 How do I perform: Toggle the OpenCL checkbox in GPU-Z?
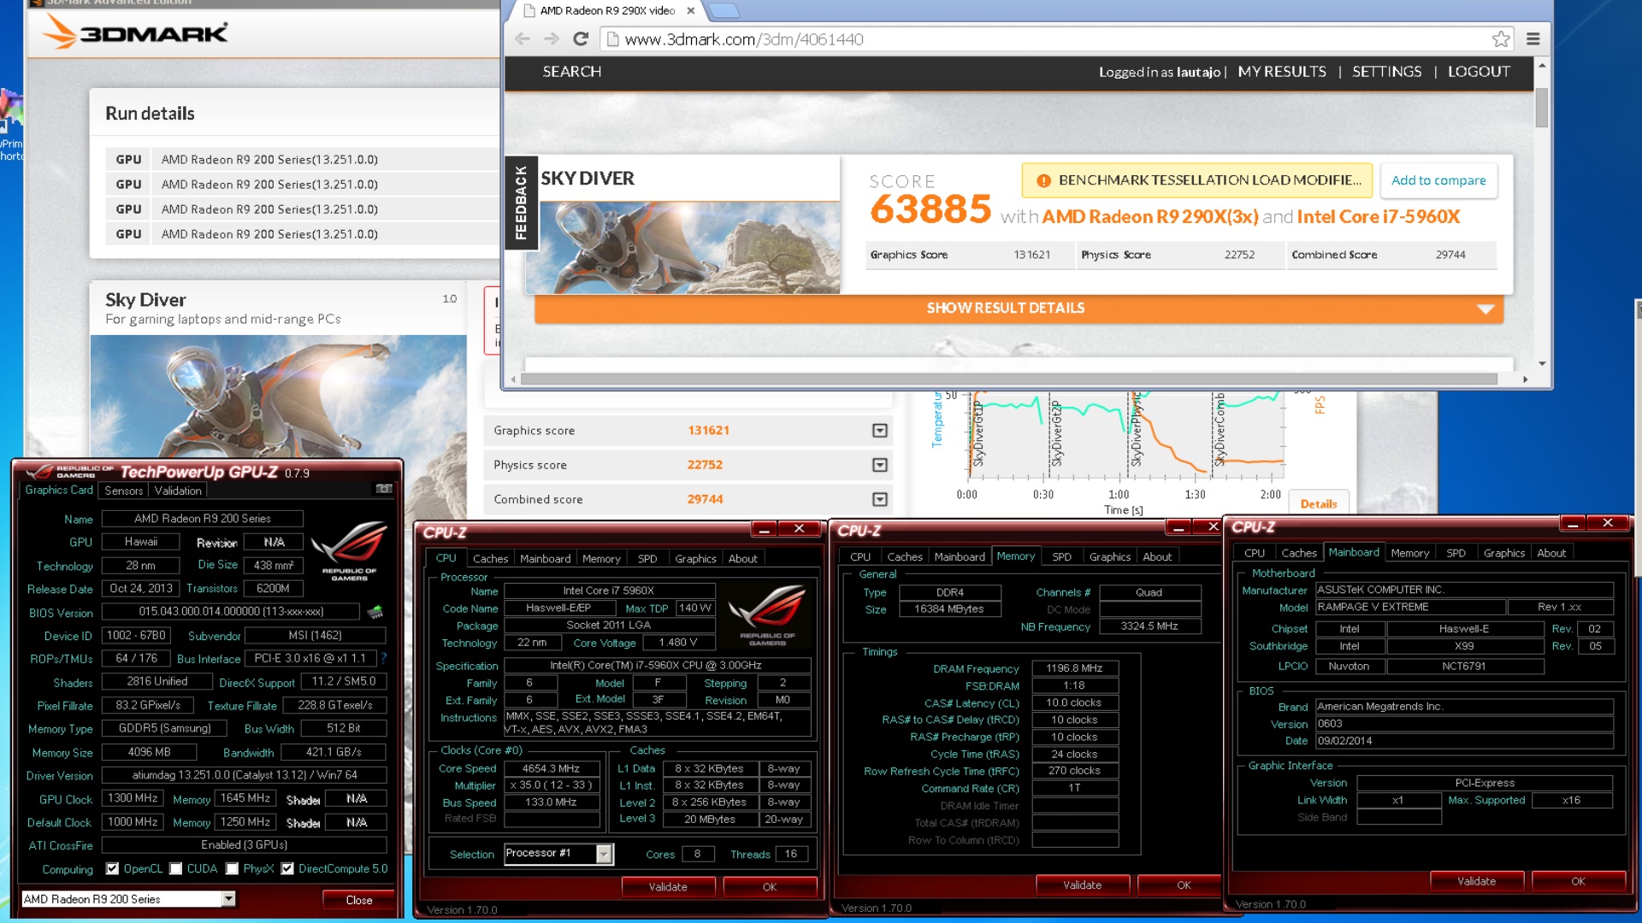pos(112,868)
